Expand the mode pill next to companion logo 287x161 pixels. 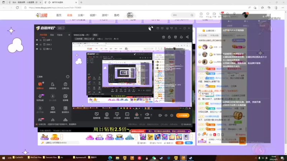tap(61, 28)
